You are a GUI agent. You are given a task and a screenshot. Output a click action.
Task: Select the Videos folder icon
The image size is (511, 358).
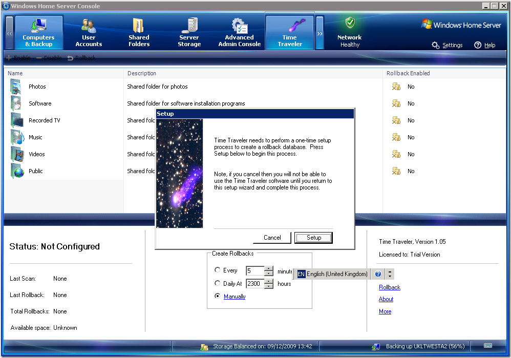(17, 154)
